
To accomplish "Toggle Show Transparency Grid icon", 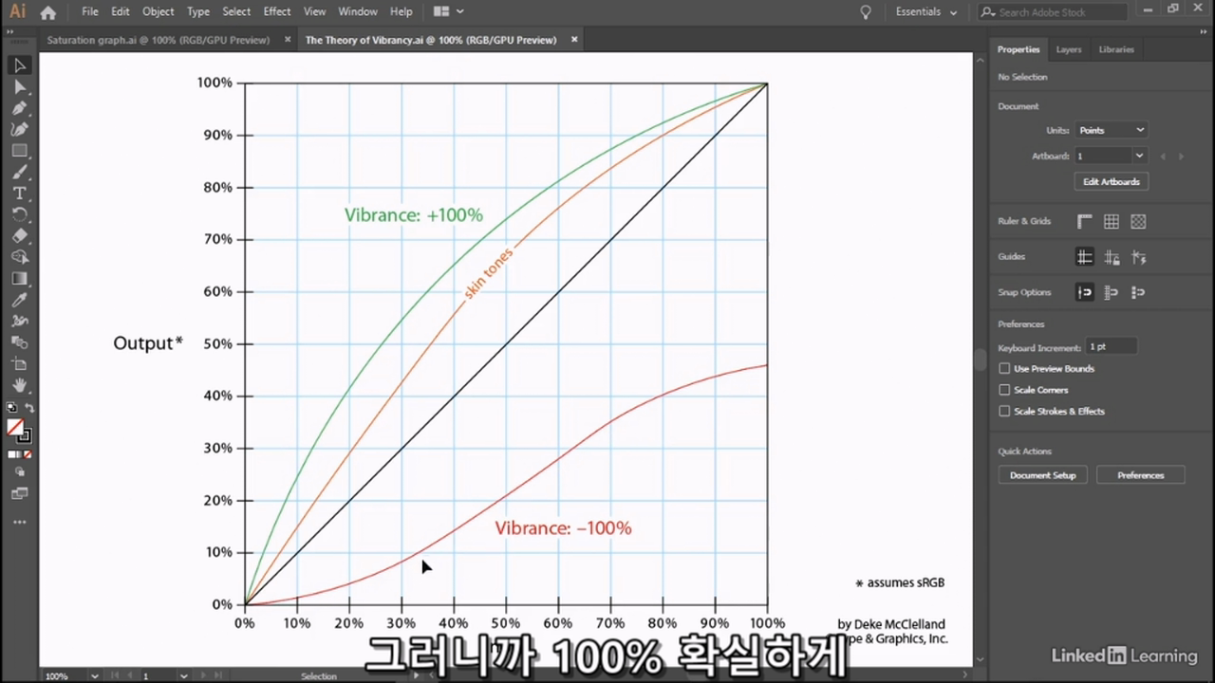I will coord(1138,221).
